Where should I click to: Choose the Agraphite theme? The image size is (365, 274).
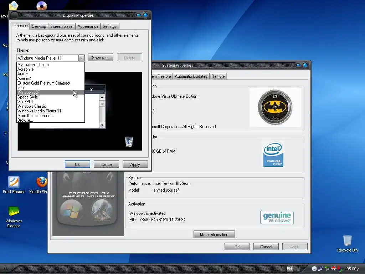click(51, 69)
